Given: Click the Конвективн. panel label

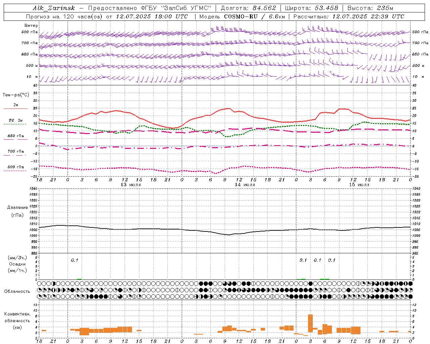Looking at the screenshot, I should pos(17,314).
